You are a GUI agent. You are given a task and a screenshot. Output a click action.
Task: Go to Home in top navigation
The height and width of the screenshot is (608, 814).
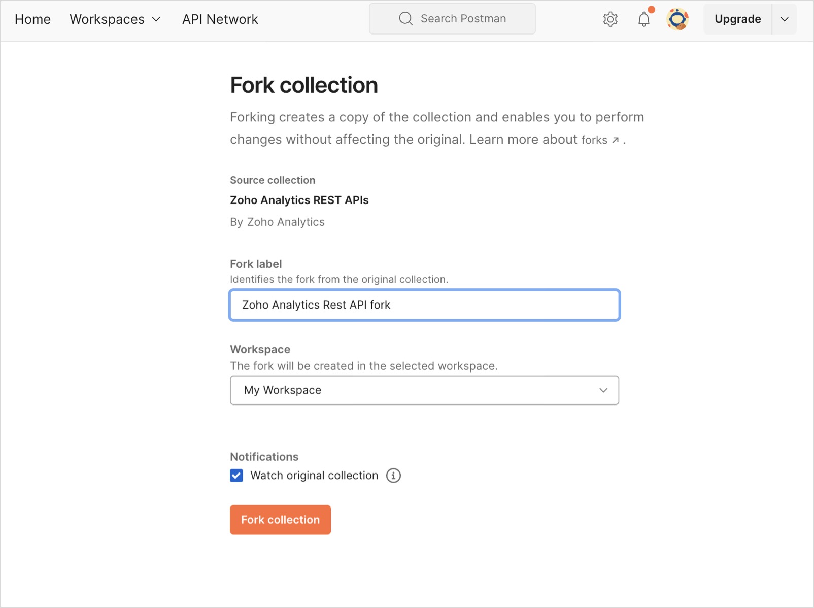point(32,19)
